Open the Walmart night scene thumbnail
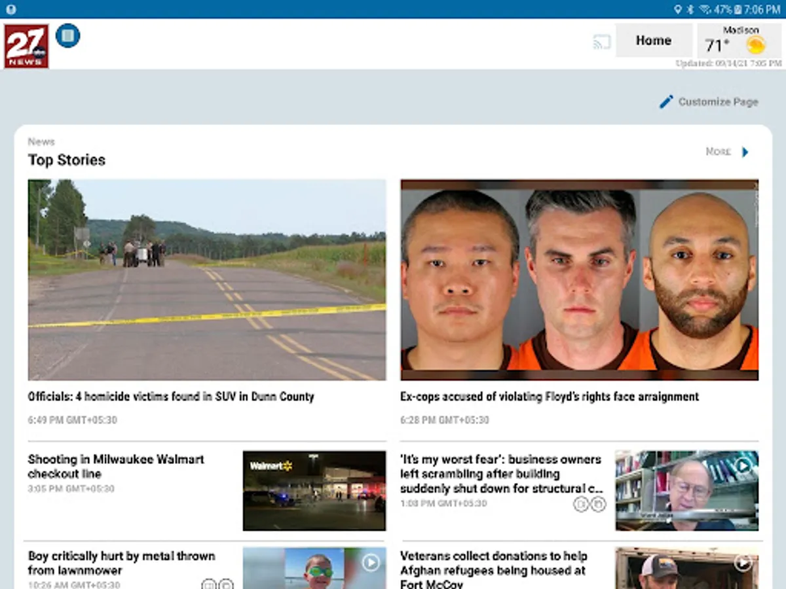This screenshot has height=589, width=786. (314, 491)
